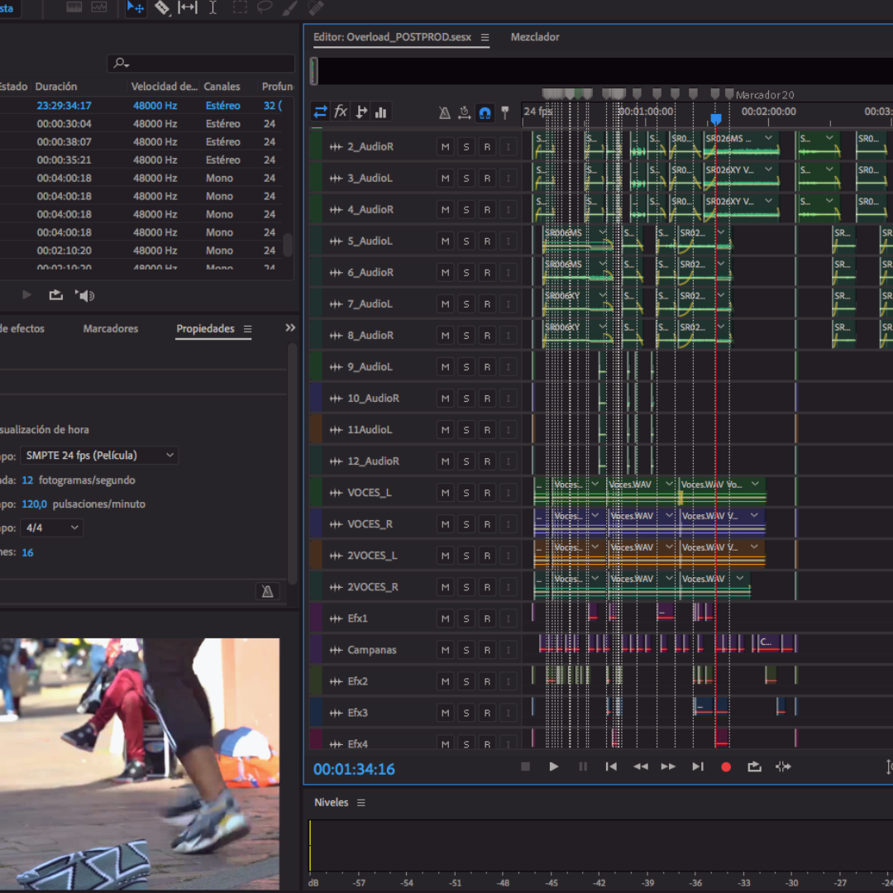Arm the 5_AudioL track for recording
Viewport: 893px width, 893px height.
coord(487,241)
